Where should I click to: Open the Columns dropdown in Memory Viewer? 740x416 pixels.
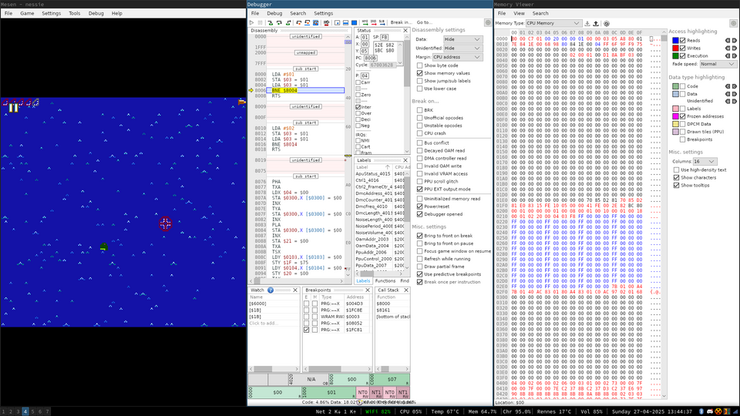point(705,161)
